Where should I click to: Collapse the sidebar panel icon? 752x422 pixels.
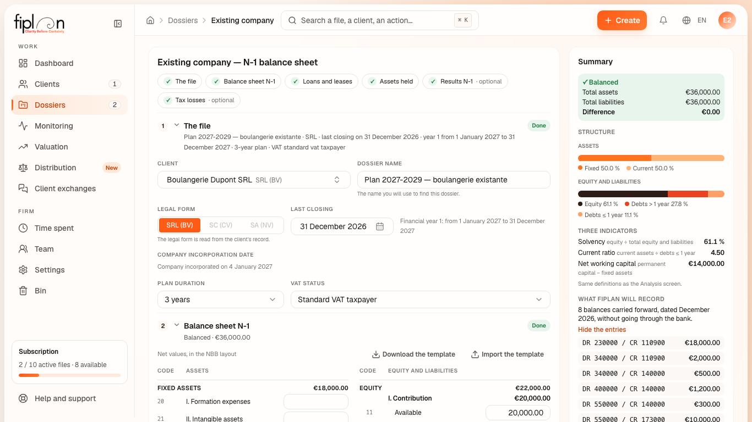coord(118,24)
